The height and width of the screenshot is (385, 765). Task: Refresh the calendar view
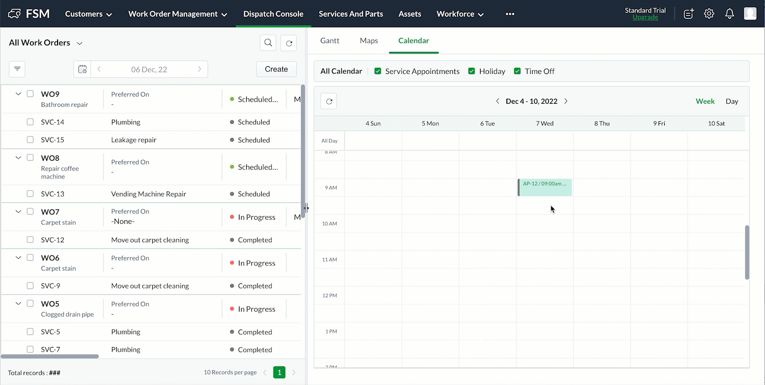(x=329, y=101)
